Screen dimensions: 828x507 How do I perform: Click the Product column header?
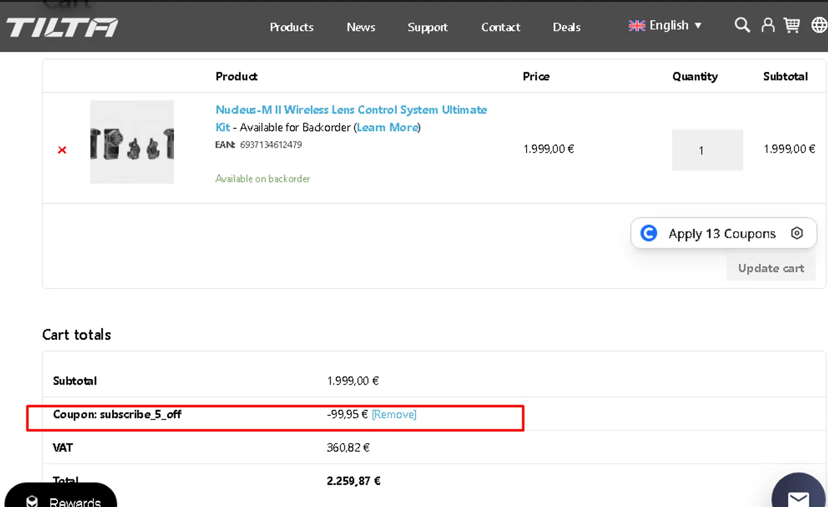(236, 76)
